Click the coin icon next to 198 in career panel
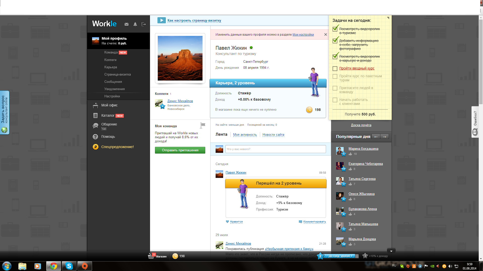Viewport: 483px width, 271px height. click(309, 110)
